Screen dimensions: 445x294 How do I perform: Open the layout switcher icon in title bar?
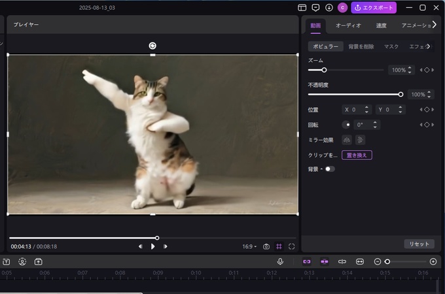pyautogui.click(x=302, y=8)
